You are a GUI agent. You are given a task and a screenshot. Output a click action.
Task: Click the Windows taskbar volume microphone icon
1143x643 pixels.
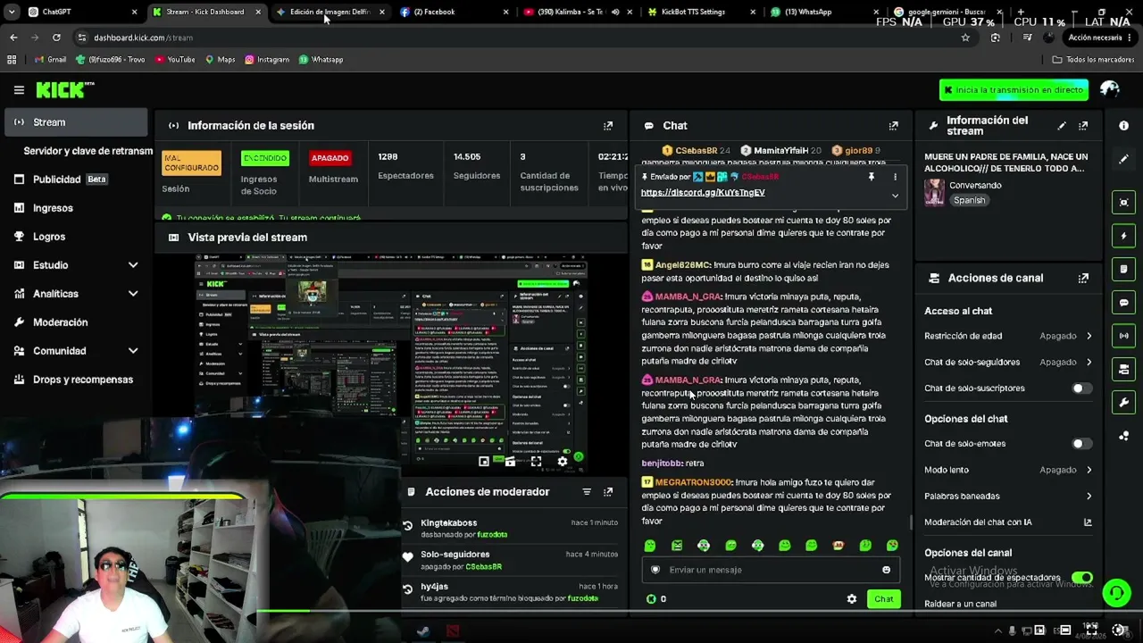[1012, 631]
